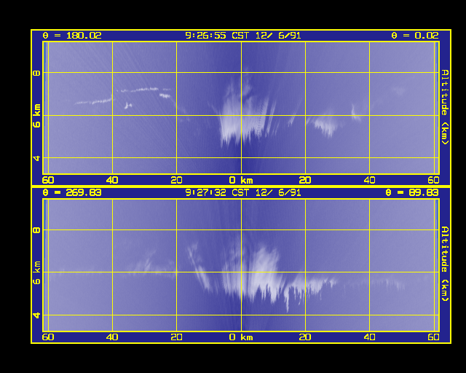Select the 8 altitude tick in upper panel

pyautogui.click(x=36, y=73)
